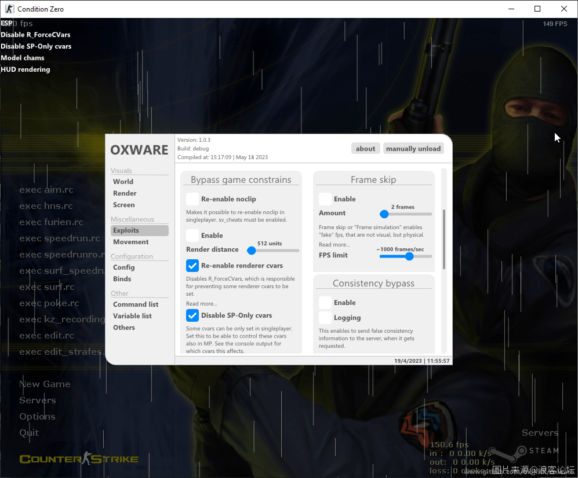Select the Exploits sidebar entry
578x478 pixels.
coord(140,230)
